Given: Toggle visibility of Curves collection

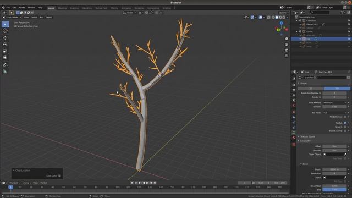Looking at the screenshot, I should pos(349,32).
